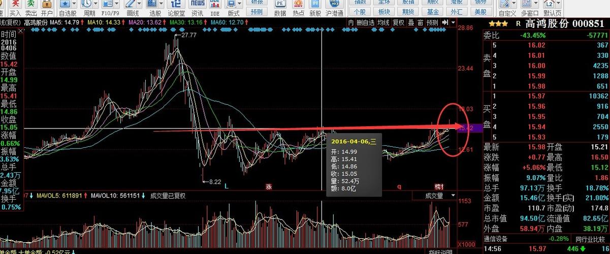Click the 预测 forecast button in toolbar
The height and width of the screenshot is (254, 610).
tap(257, 12)
